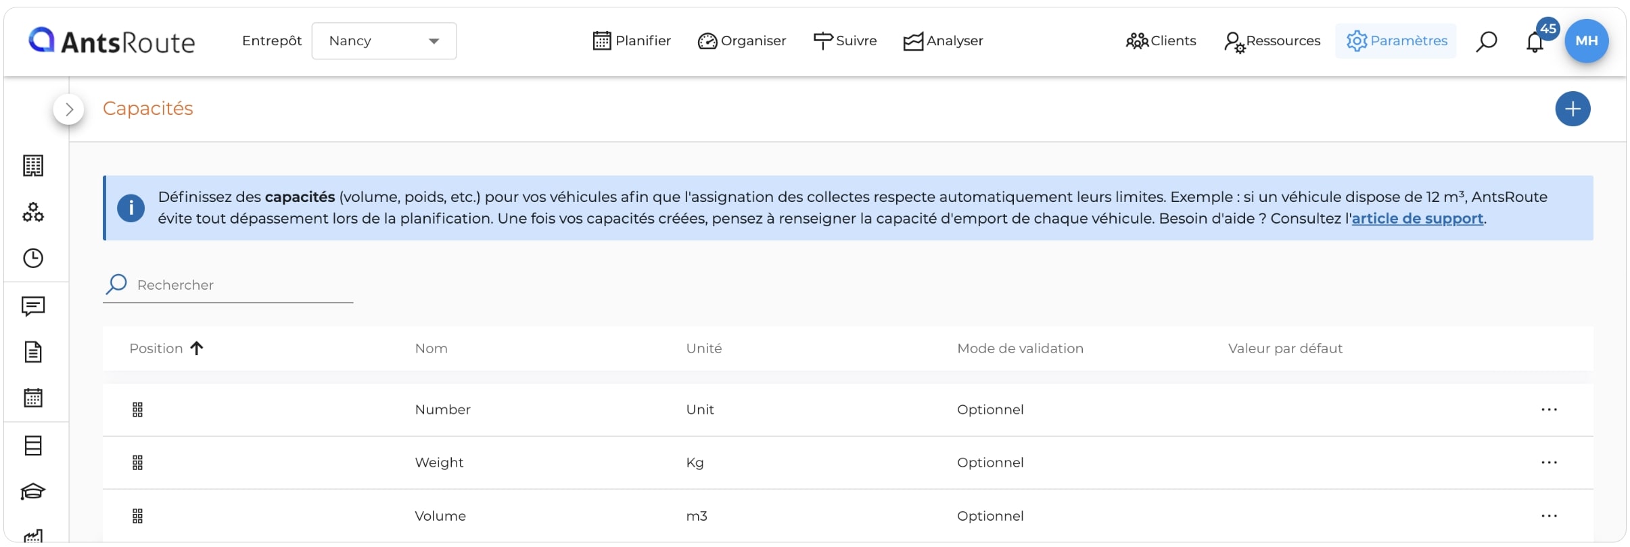
Task: Click the Valeur par défaut column header
Action: 1285,348
